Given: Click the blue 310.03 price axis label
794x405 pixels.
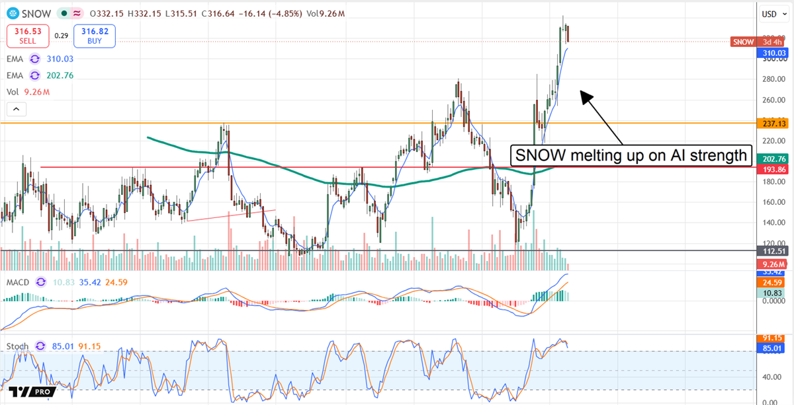Looking at the screenshot, I should tap(772, 52).
